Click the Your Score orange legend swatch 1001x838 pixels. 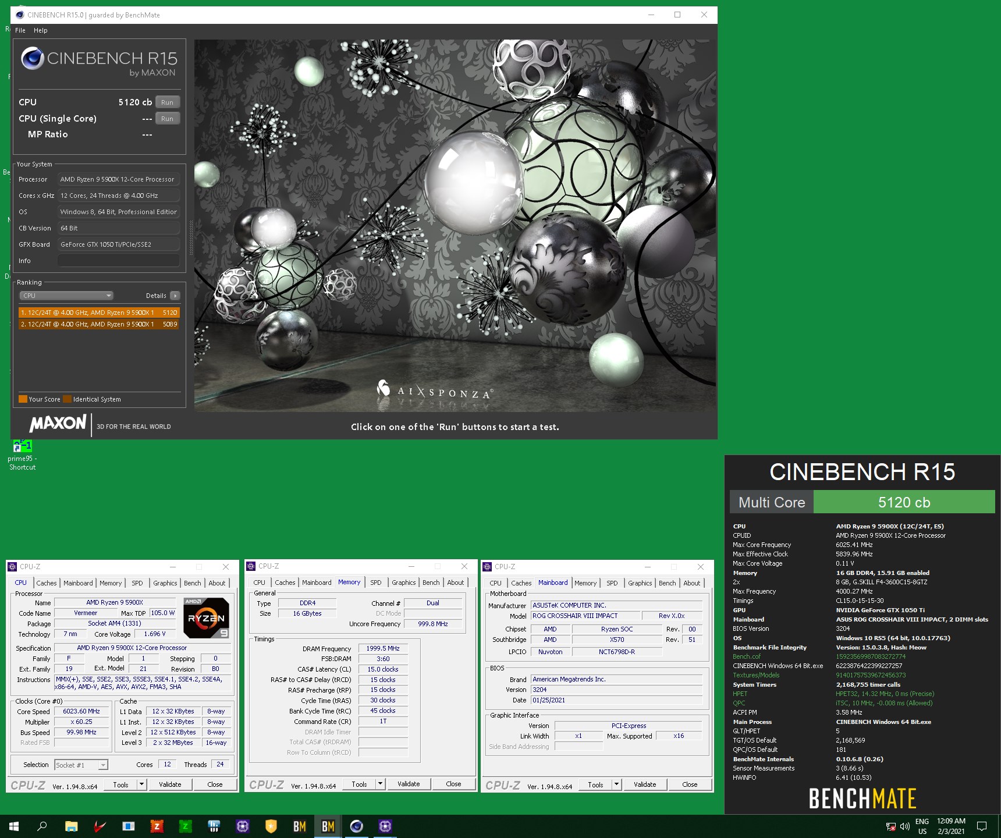tap(23, 399)
